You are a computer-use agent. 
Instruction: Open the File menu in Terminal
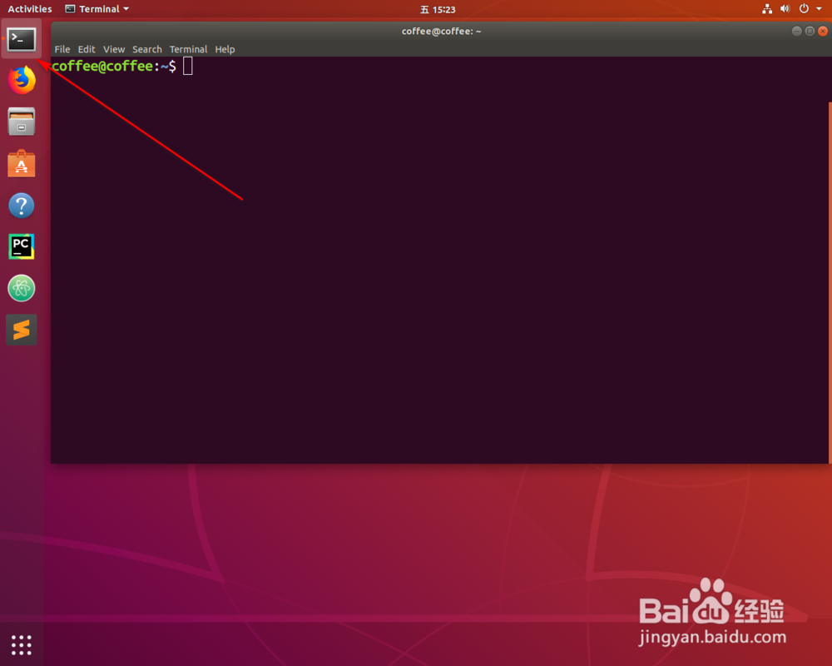point(62,49)
